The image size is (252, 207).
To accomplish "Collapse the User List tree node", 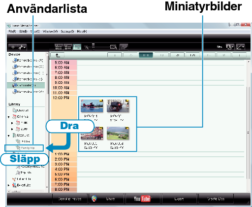I will 9,136.
